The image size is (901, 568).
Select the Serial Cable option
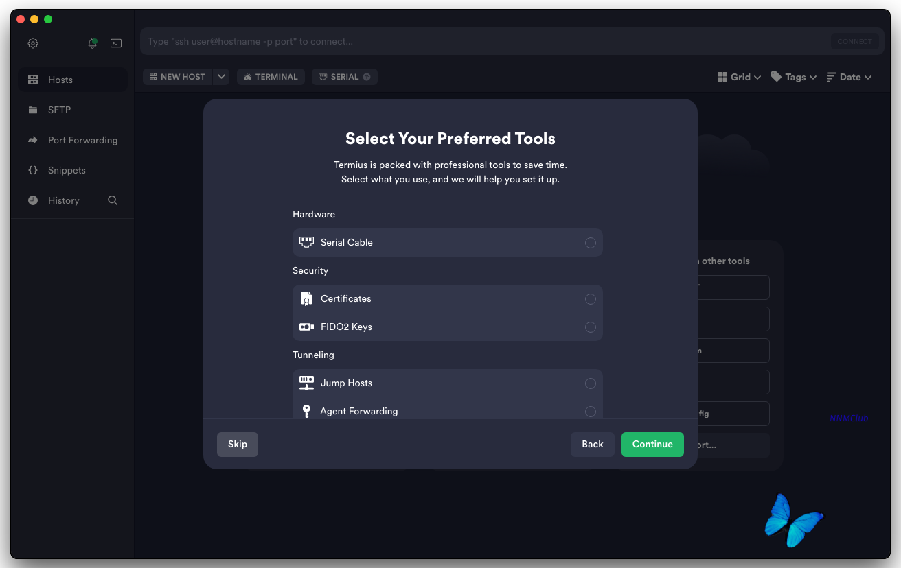[x=448, y=242]
